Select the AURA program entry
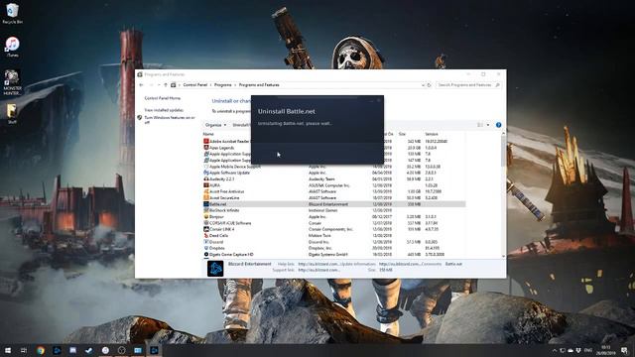The width and height of the screenshot is (635, 357). pyautogui.click(x=334, y=185)
